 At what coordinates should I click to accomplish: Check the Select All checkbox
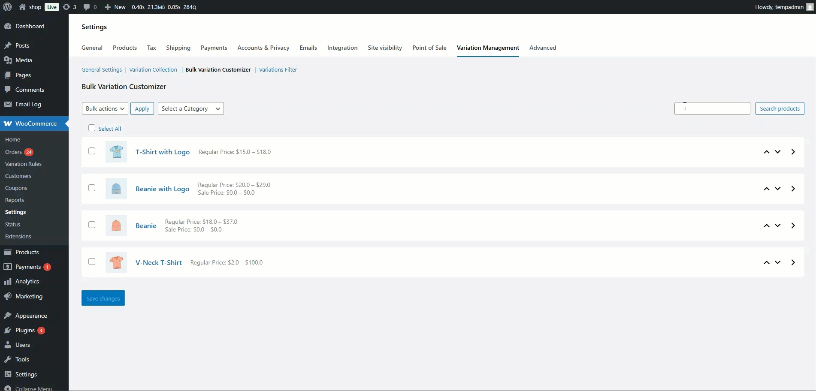tap(92, 128)
